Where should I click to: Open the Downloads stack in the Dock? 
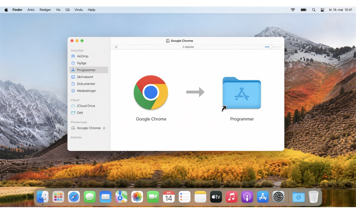[298, 197]
